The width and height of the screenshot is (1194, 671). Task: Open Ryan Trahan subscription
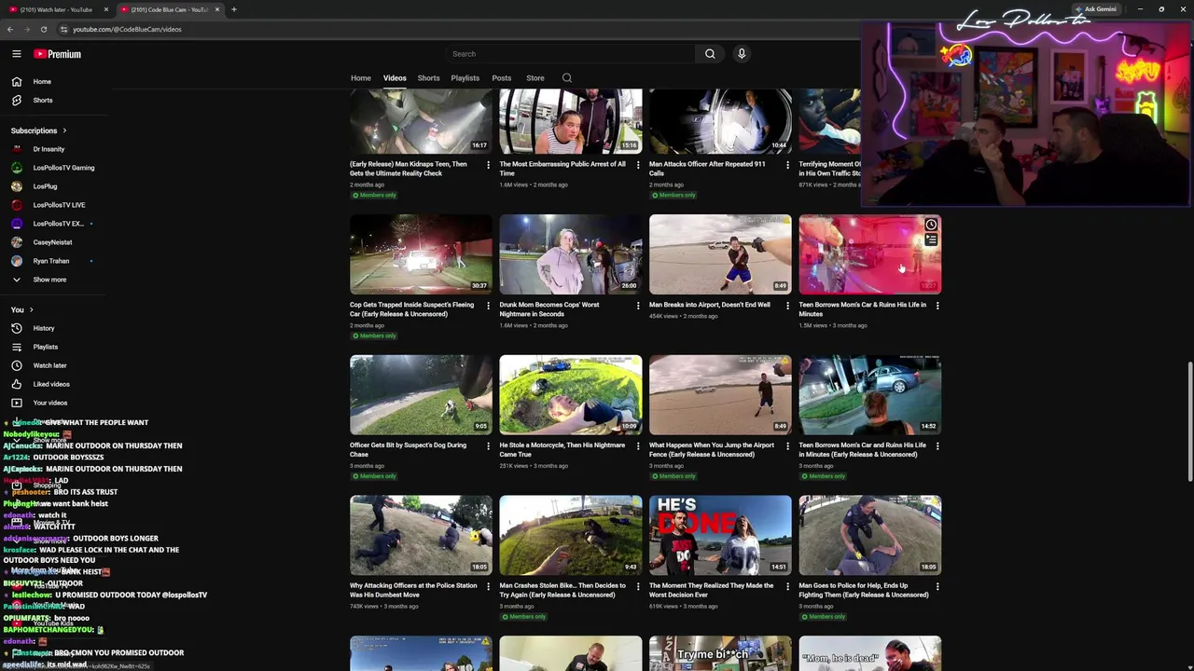pos(53,261)
